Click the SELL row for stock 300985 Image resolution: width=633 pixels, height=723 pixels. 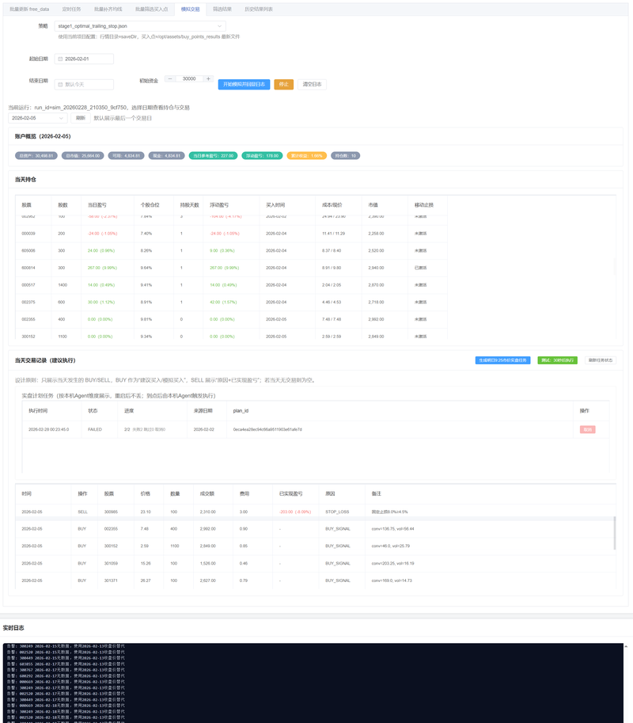click(x=315, y=512)
